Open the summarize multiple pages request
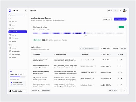136x102 pixels. 121,66
